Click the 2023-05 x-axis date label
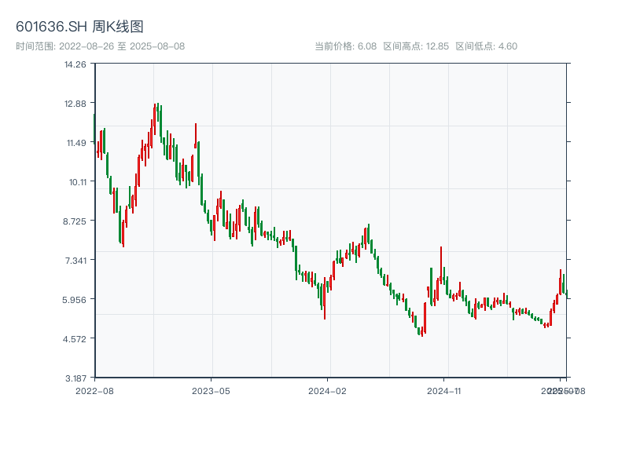Image resolution: width=629 pixels, height=471 pixels. point(211,390)
